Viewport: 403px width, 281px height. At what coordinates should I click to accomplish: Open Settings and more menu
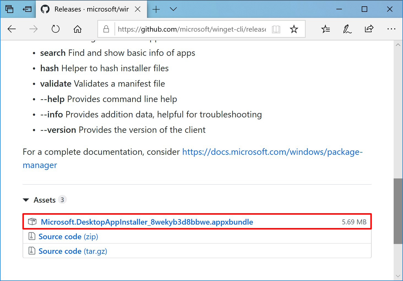click(391, 29)
